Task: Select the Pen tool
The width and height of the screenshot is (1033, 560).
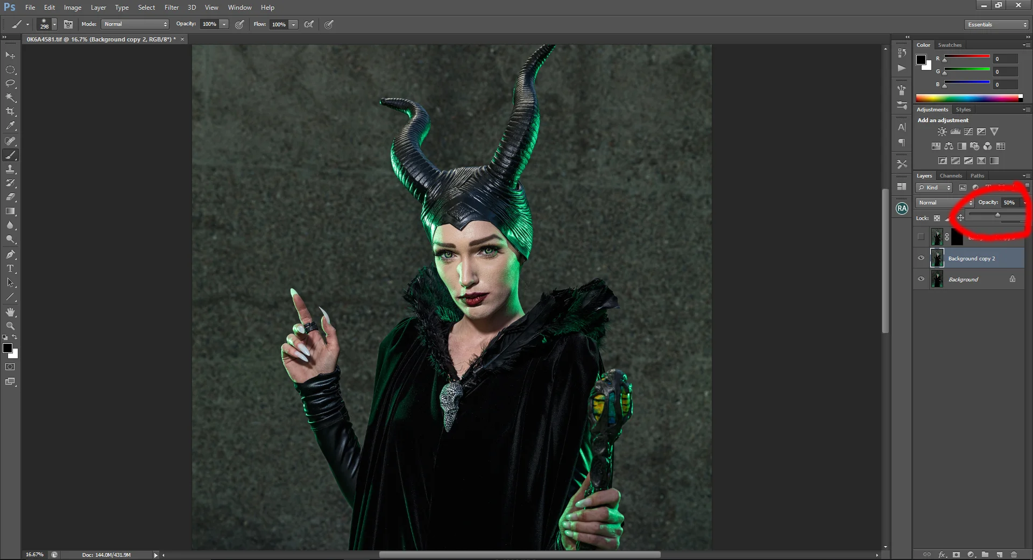Action: 10,254
